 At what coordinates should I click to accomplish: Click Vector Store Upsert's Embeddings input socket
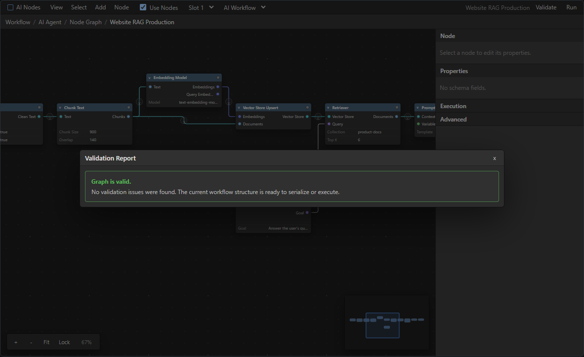tap(240, 117)
